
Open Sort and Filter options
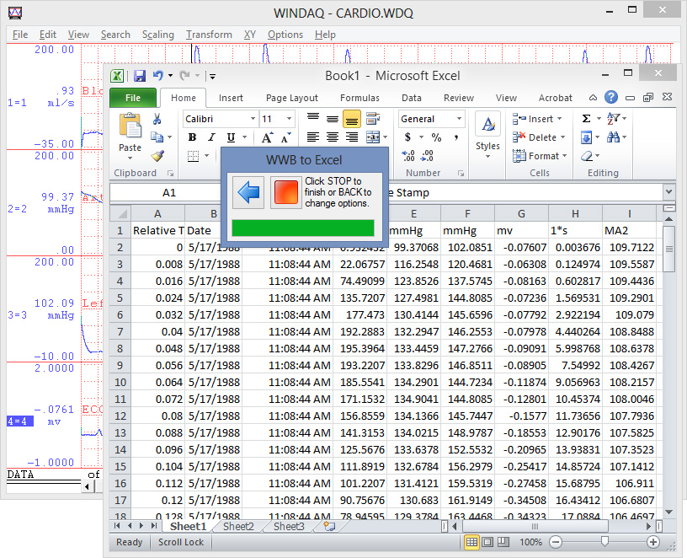click(613, 119)
